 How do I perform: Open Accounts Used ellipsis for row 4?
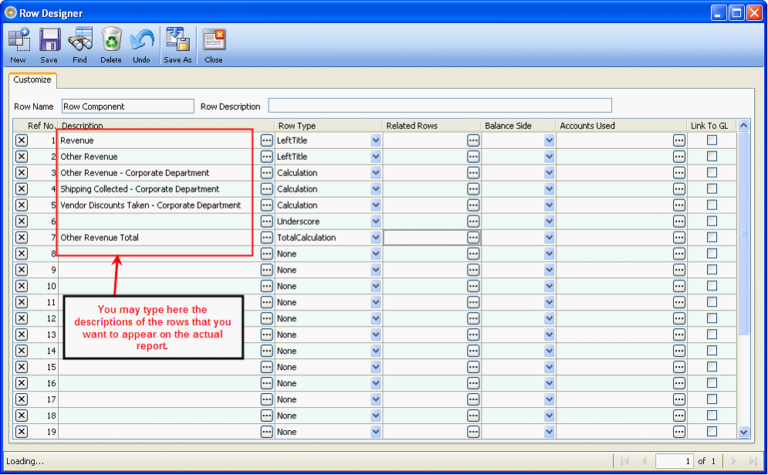[679, 189]
